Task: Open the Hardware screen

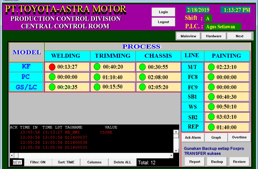Action: click(214, 36)
